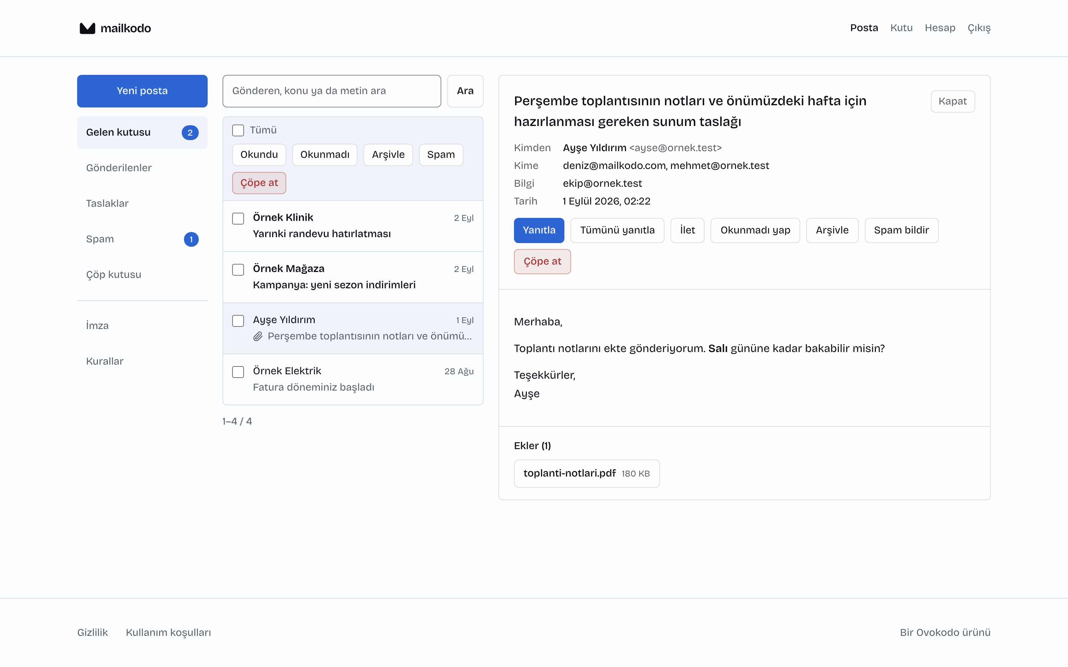Tick the checkbox for Örnek Klinik message

tap(238, 219)
